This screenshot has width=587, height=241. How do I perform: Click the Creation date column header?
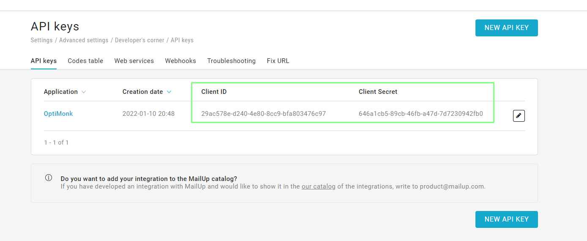[142, 92]
